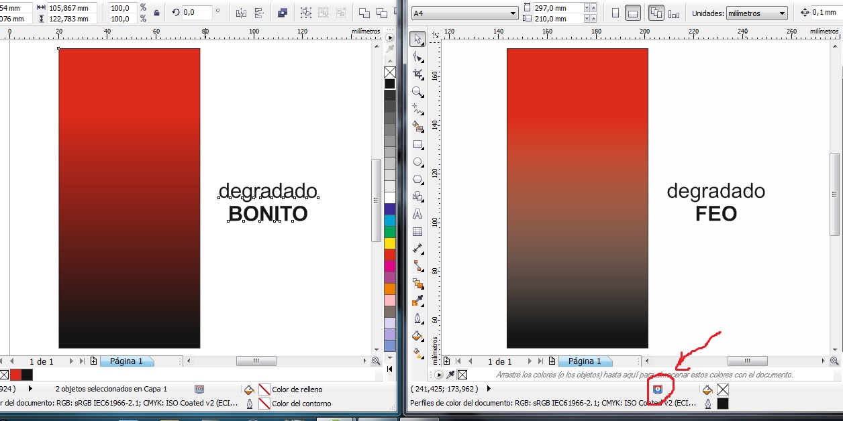Click the object width 105,867 mm field
843x421 pixels.
tap(72, 8)
